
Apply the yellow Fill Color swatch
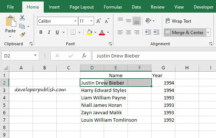tap(89, 32)
